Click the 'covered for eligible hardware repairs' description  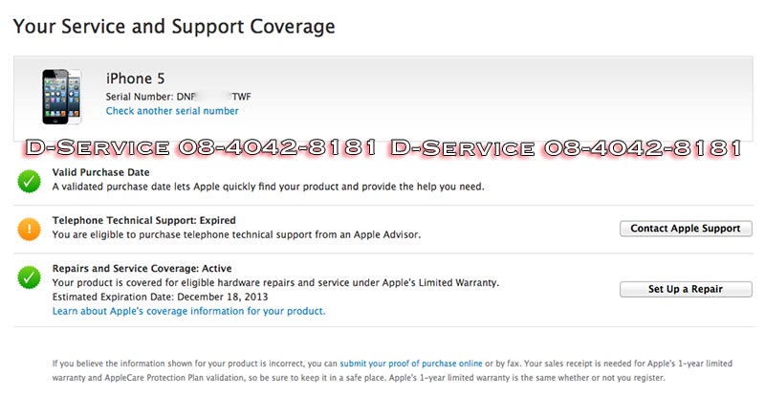[275, 283]
